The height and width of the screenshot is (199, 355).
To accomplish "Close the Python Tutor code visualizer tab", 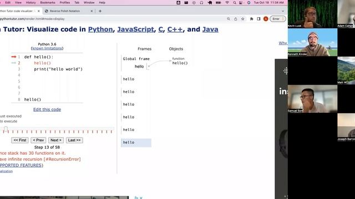I will pyautogui.click(x=39, y=11).
